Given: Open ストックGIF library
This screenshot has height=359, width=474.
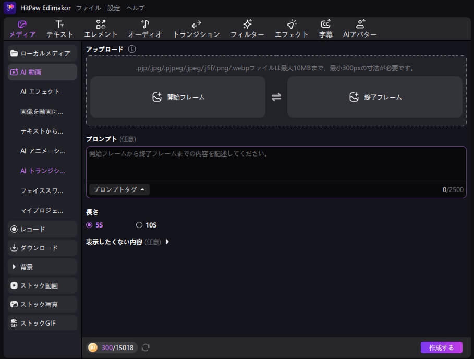Looking at the screenshot, I should pos(42,323).
